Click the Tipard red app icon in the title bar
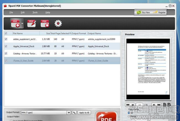 click(5, 6)
